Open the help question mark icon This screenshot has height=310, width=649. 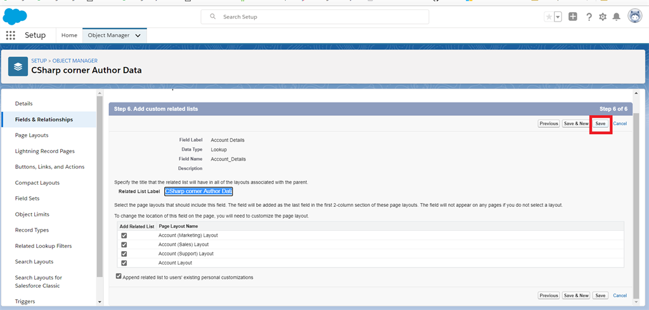click(x=589, y=16)
